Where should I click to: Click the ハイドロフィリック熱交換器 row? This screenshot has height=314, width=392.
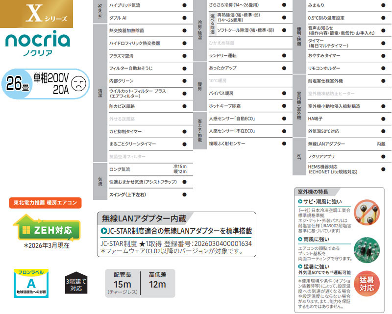(151, 43)
